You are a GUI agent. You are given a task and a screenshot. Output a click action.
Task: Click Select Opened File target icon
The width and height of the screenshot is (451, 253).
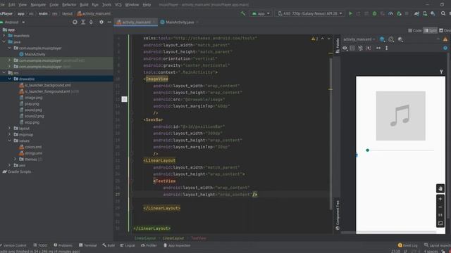(75, 22)
